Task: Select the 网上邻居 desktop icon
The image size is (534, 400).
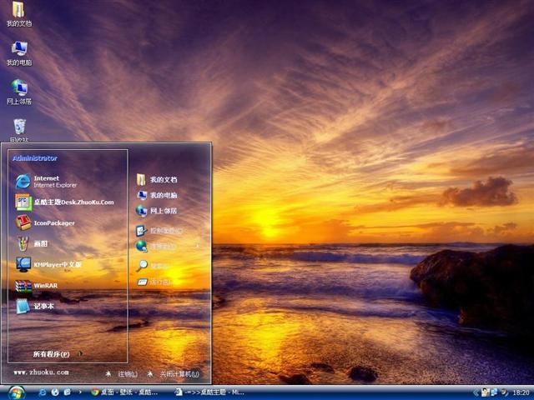Action: point(18,89)
